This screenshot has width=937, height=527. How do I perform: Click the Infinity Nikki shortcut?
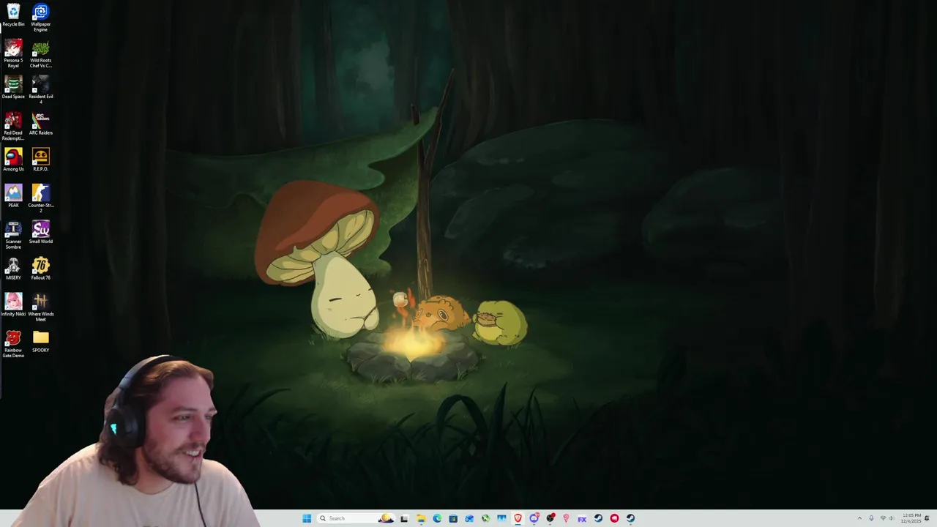pyautogui.click(x=13, y=304)
